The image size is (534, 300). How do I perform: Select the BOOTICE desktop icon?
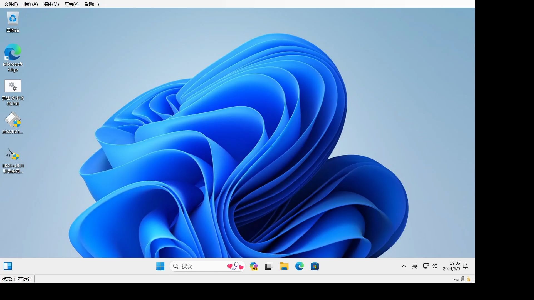[13, 123]
